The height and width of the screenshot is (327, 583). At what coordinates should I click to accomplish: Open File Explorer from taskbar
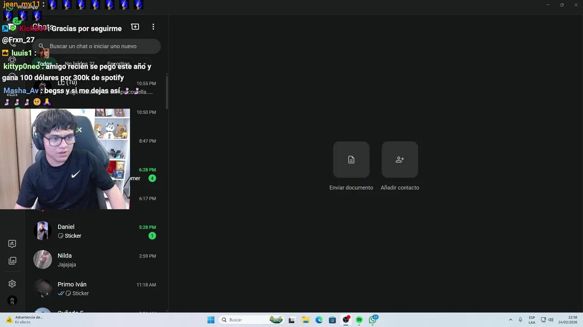pyautogui.click(x=306, y=320)
